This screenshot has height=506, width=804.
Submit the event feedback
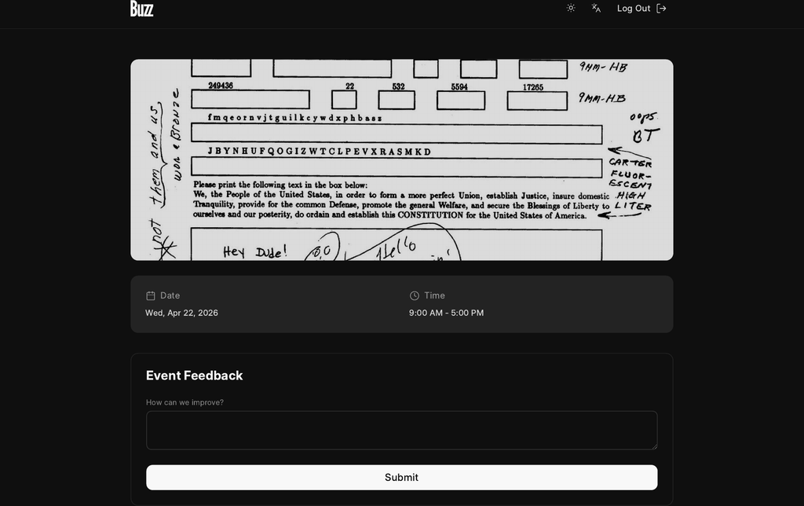coord(401,477)
